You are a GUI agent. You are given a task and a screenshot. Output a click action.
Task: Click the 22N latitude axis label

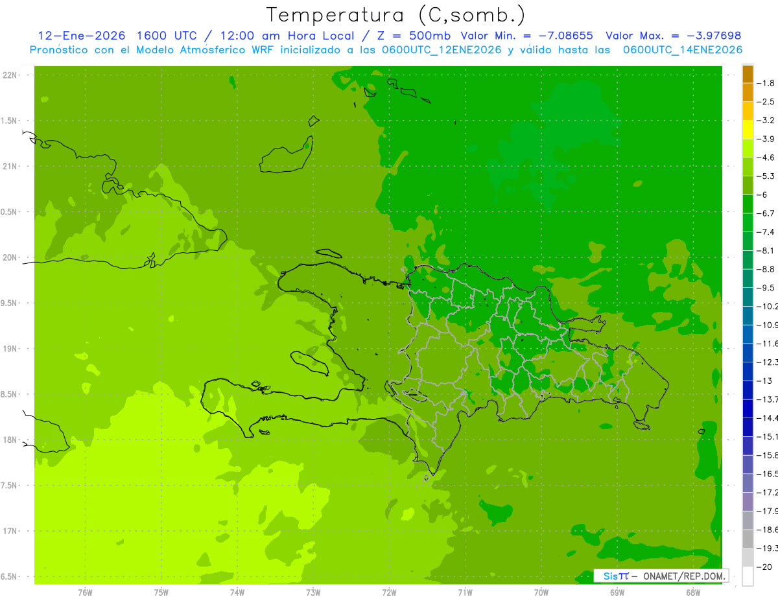click(10, 75)
